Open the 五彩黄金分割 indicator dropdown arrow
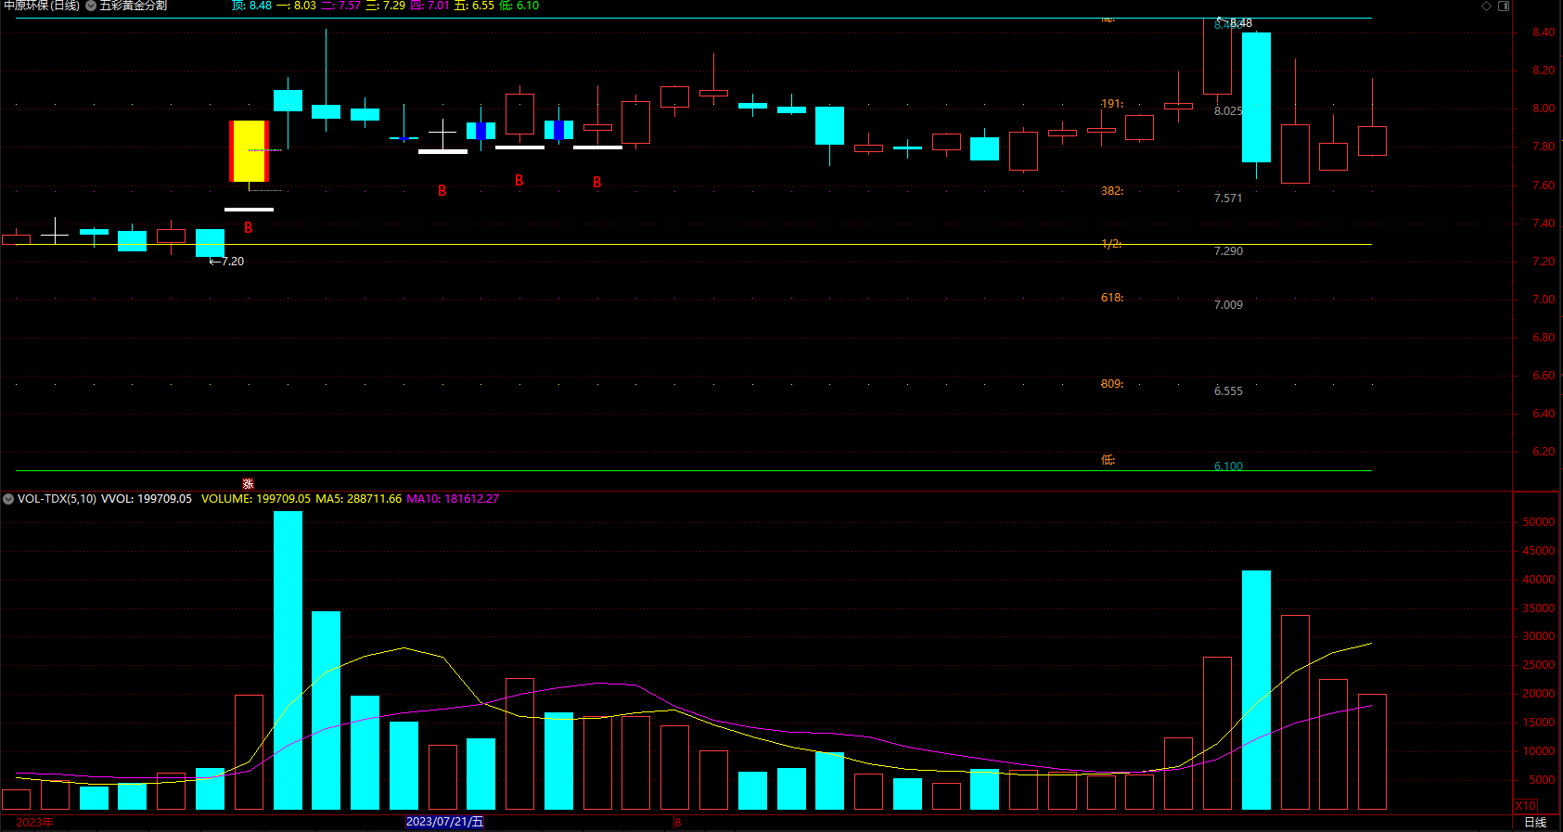Viewport: 1563px width, 832px height. (x=91, y=6)
